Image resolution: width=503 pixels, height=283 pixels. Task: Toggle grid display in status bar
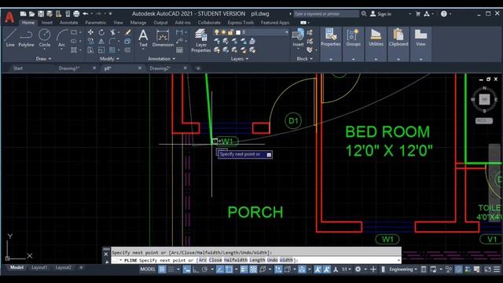tap(162, 269)
